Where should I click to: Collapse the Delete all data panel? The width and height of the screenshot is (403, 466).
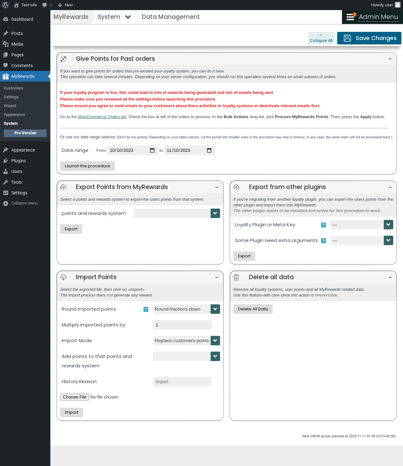click(x=390, y=277)
